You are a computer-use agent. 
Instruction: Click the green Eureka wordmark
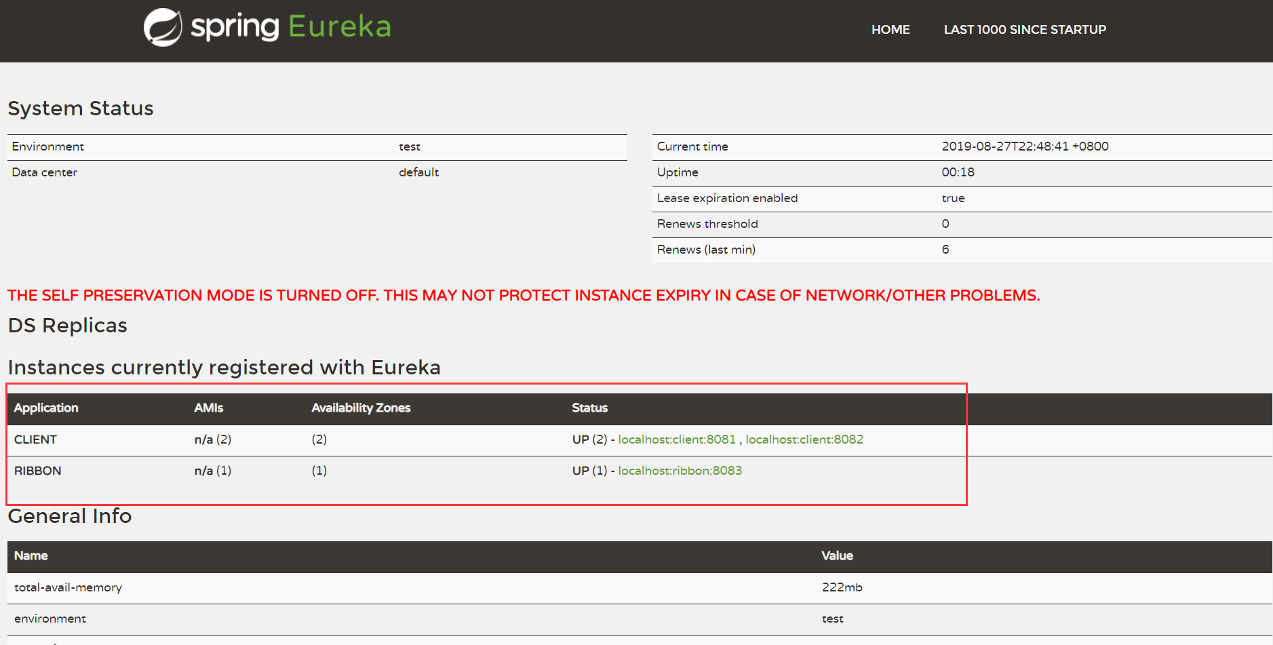[x=339, y=27]
